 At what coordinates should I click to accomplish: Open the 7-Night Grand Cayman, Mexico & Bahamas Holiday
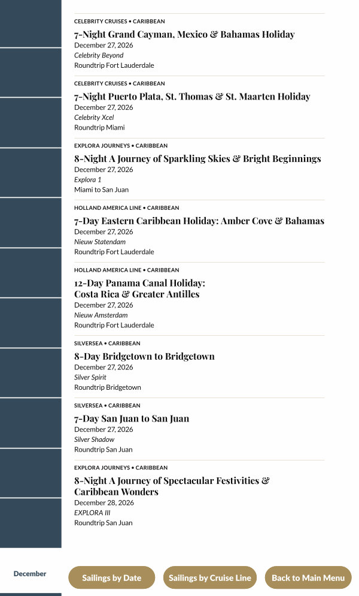184,35
